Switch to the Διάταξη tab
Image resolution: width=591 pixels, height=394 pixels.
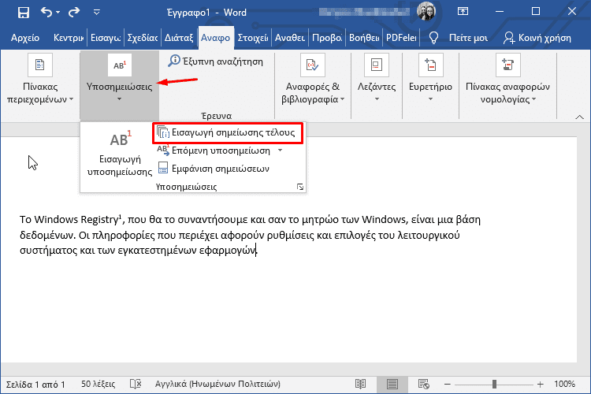179,38
